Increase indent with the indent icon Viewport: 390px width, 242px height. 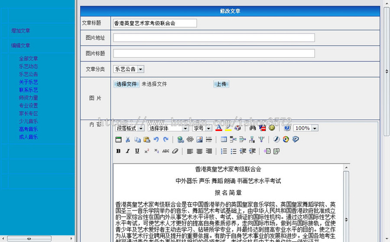[x=252, y=151]
